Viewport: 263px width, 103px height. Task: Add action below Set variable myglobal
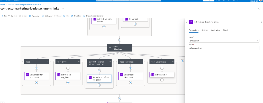click(x=68, y=82)
